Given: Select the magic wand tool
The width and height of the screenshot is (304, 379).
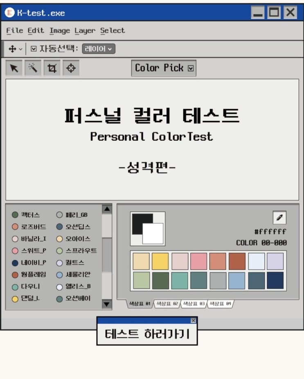Looking at the screenshot, I should [33, 68].
